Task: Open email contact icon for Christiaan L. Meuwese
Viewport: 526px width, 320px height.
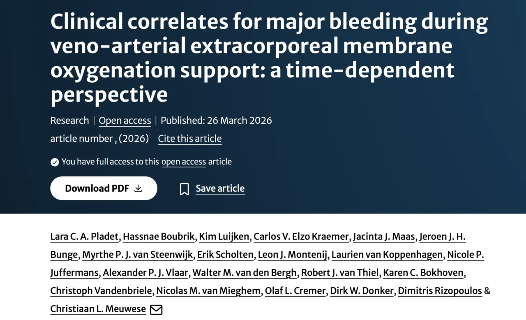Action: 156,309
